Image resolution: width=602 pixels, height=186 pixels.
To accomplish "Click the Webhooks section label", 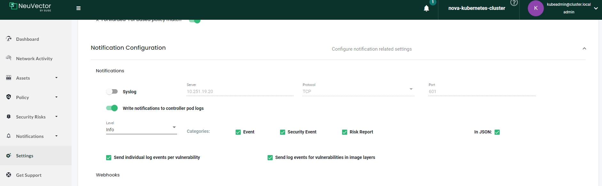I will [108, 175].
